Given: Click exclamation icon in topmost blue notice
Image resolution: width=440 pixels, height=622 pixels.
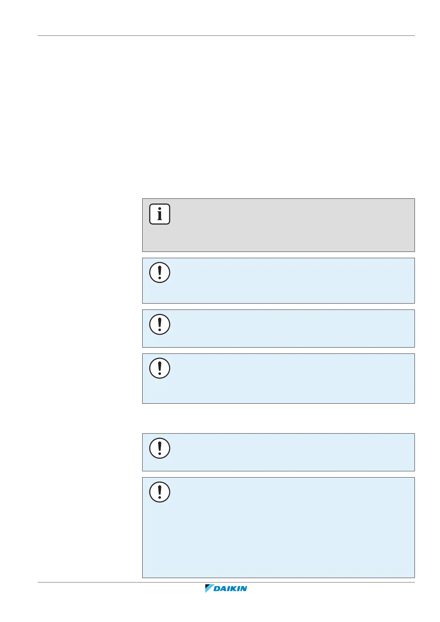Looking at the screenshot, I should point(160,273).
